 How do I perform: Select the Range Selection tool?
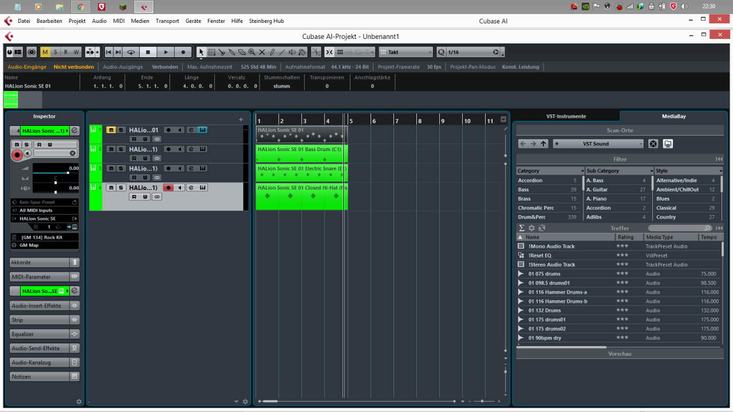(212, 52)
